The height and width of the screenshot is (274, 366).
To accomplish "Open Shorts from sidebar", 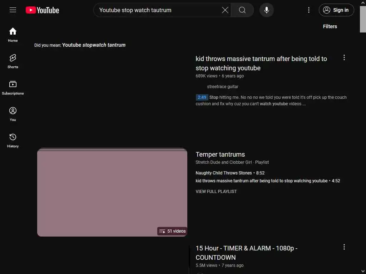I will (13, 61).
